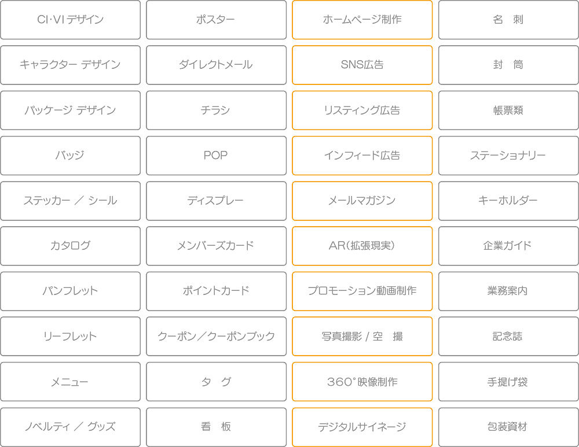
Task: Select the メールマガジン box
Action: (362, 201)
